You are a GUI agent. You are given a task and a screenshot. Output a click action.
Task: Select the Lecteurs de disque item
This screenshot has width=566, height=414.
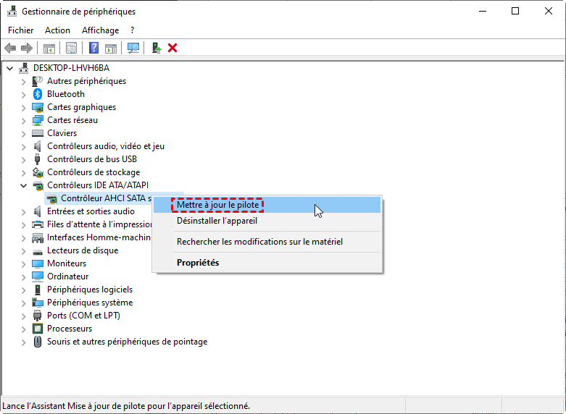(x=83, y=250)
